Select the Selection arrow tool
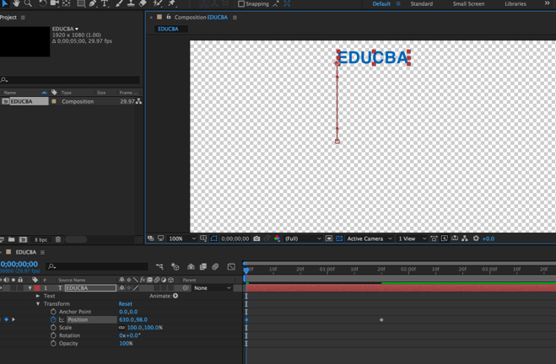Image resolution: width=556 pixels, height=364 pixels. pyautogui.click(x=4, y=3)
